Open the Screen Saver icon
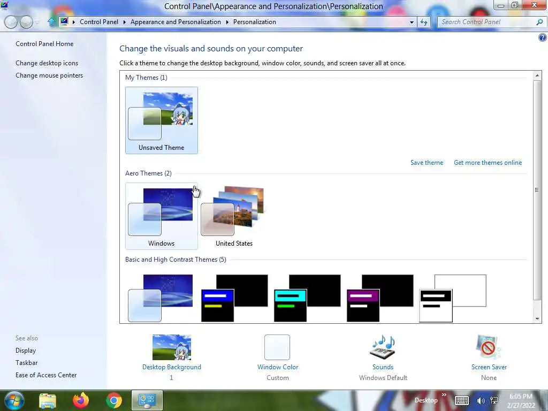The height and width of the screenshot is (411, 548). [x=489, y=347]
